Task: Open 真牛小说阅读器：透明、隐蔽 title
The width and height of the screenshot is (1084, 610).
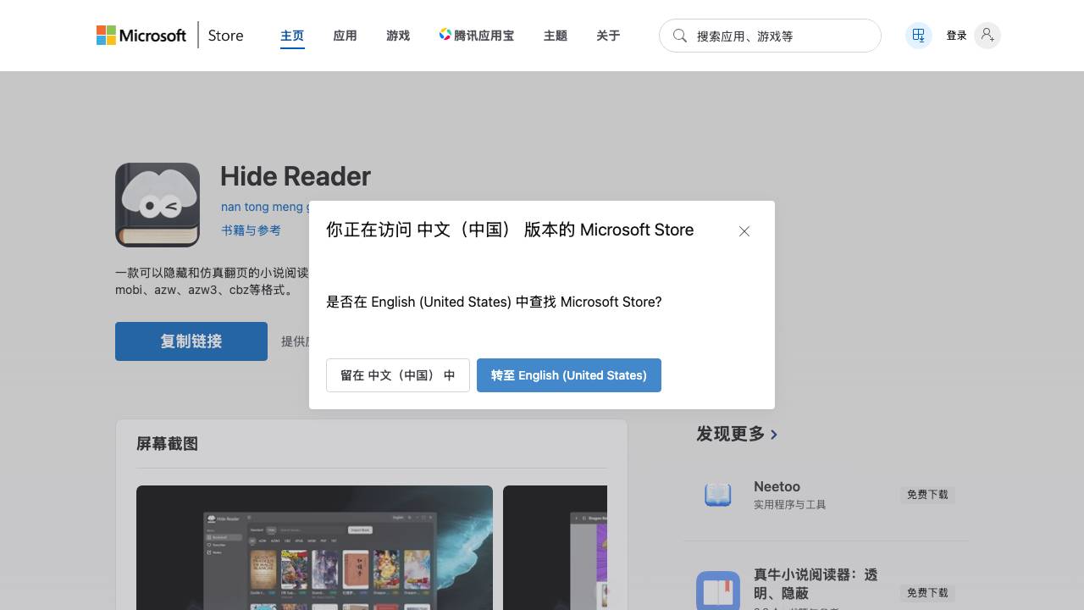Action: (x=816, y=584)
